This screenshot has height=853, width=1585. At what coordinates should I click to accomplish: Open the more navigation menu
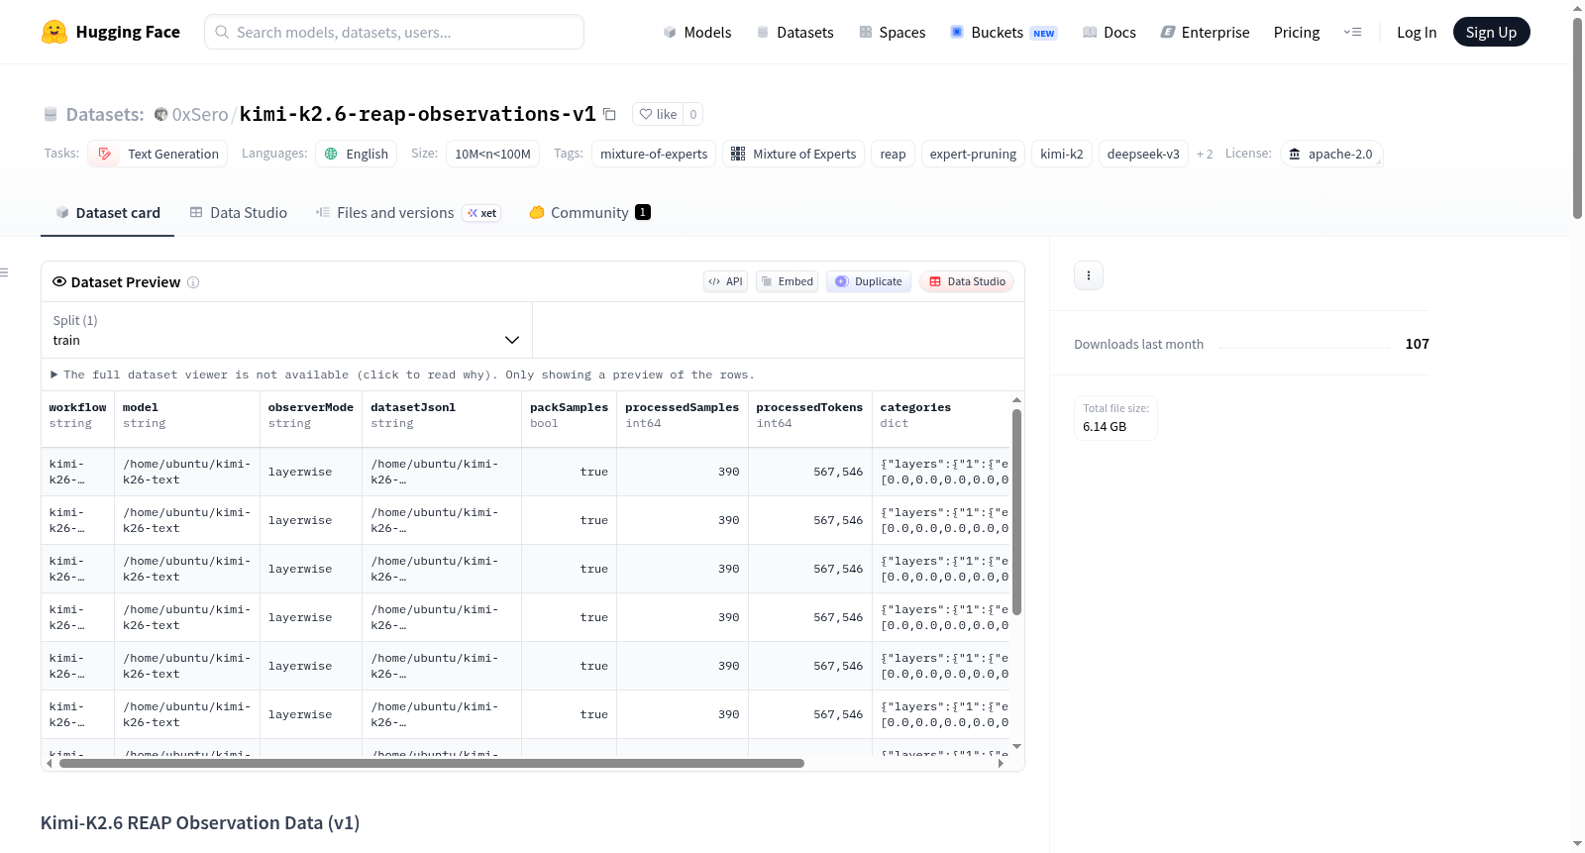click(x=1352, y=32)
